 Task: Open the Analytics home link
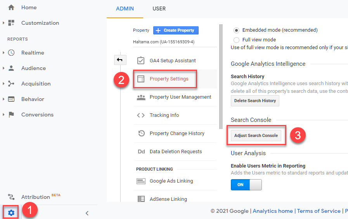[x=272, y=211]
